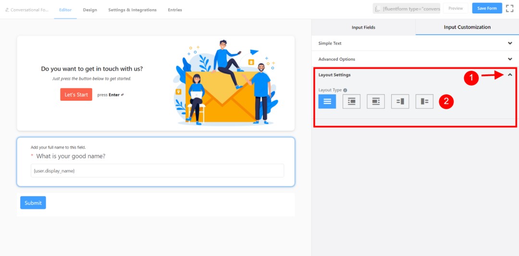This screenshot has height=256, width=519.
Task: Select the fifth layout type icon
Action: [425, 102]
